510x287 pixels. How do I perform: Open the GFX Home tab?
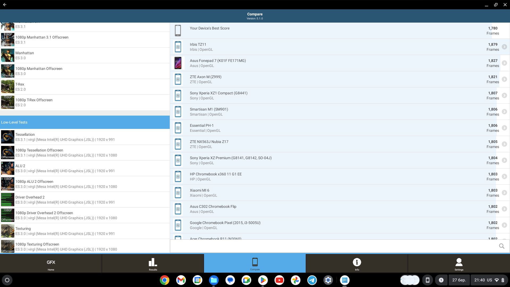(x=51, y=263)
